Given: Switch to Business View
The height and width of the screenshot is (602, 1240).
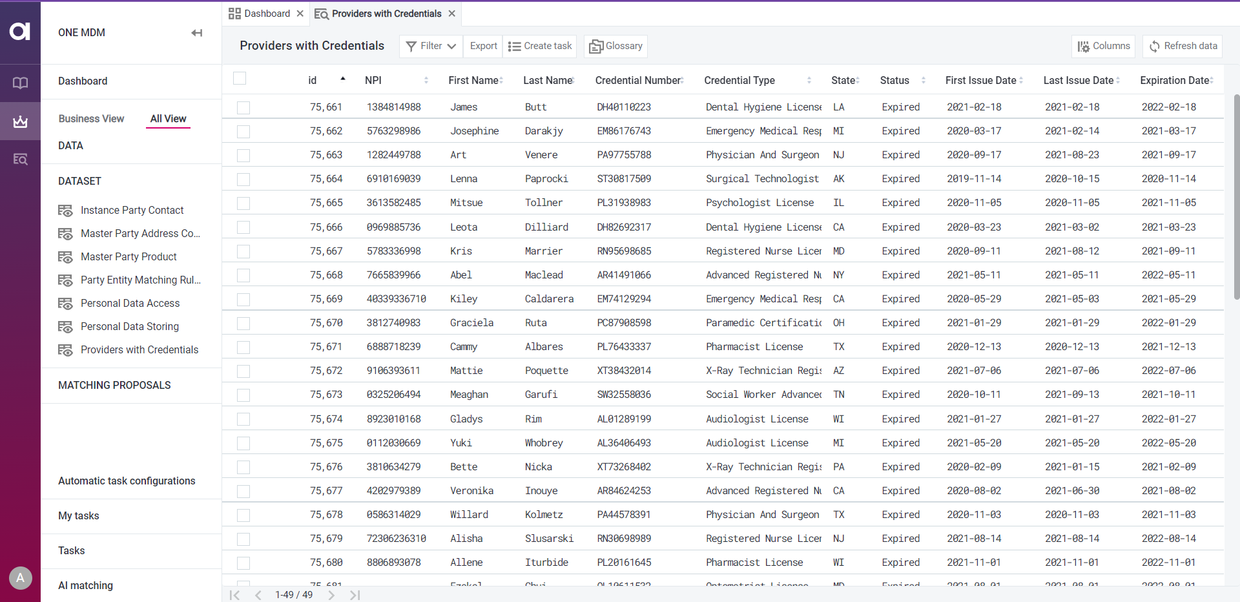Looking at the screenshot, I should [91, 119].
